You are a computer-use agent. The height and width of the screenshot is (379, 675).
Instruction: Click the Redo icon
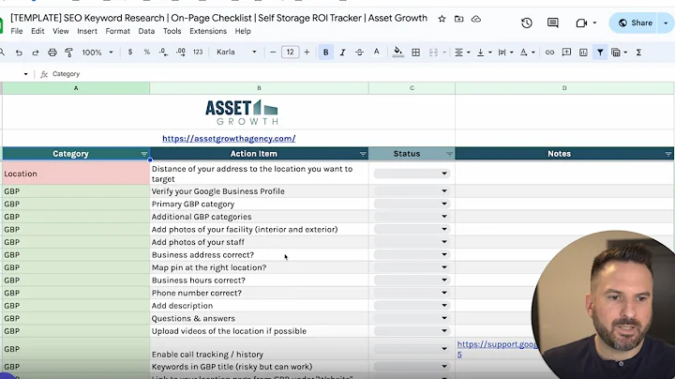(x=36, y=53)
